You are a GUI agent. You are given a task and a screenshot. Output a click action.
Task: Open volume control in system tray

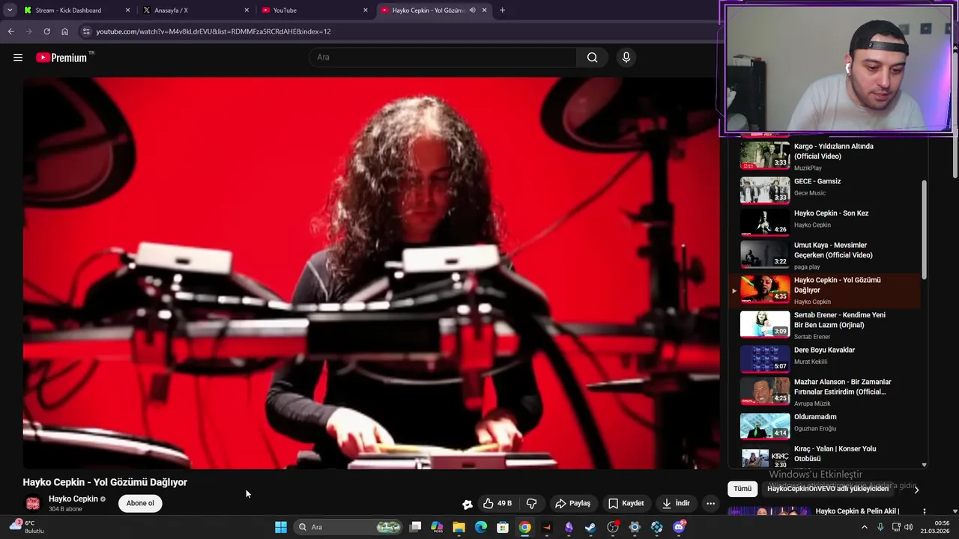[908, 527]
